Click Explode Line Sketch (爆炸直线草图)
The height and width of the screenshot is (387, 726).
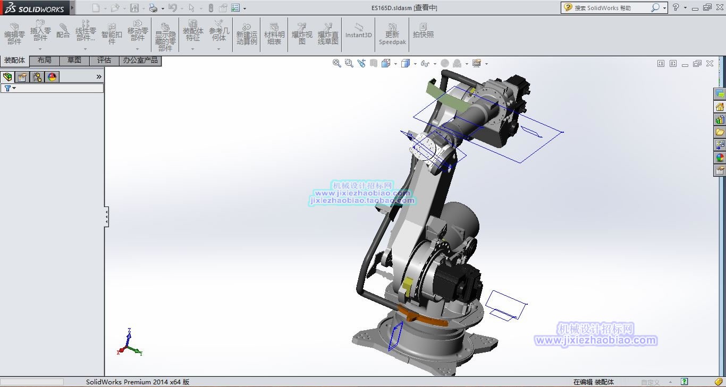tap(328, 33)
